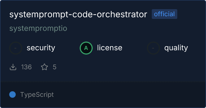Click the security label text

[x=41, y=48]
